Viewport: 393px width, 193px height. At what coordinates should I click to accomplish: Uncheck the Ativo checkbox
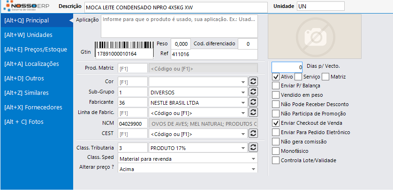[x=276, y=76]
